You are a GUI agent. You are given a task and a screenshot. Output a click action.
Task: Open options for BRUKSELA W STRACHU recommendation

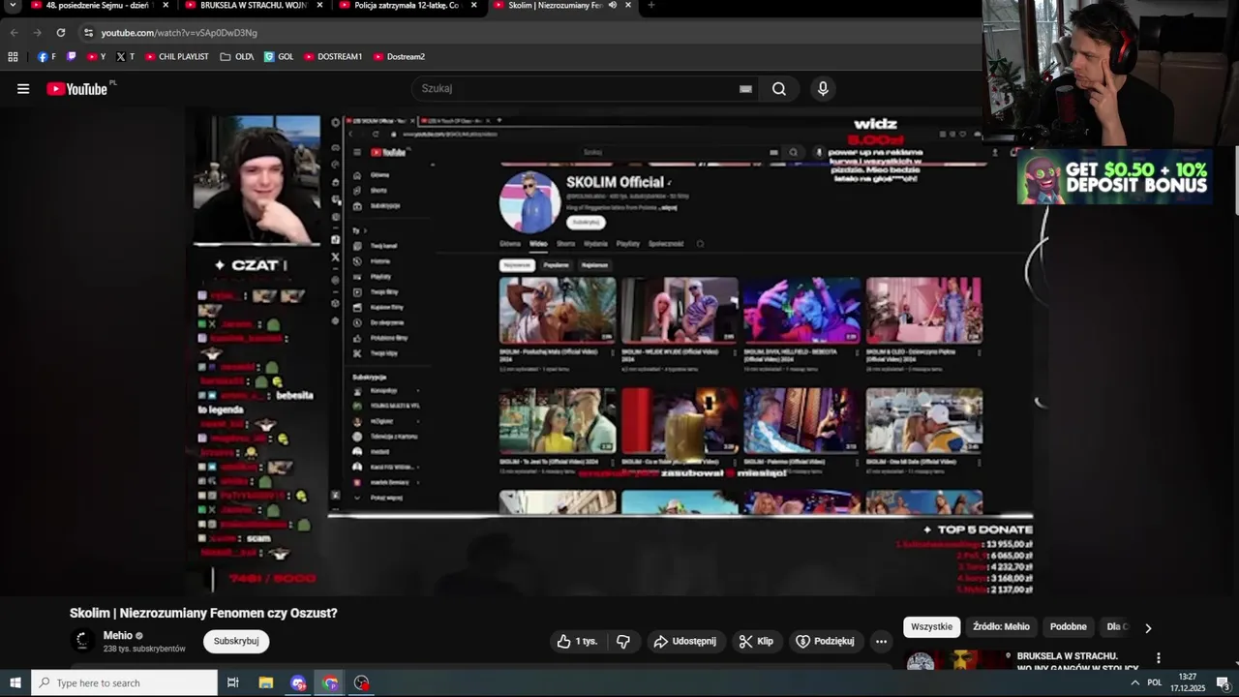click(1159, 658)
